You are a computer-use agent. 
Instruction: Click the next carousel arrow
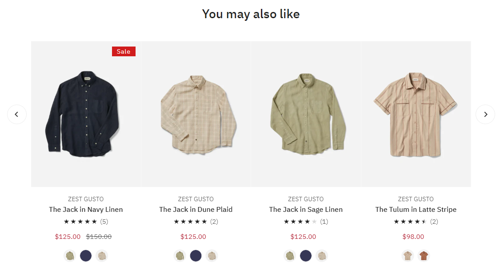pyautogui.click(x=485, y=114)
